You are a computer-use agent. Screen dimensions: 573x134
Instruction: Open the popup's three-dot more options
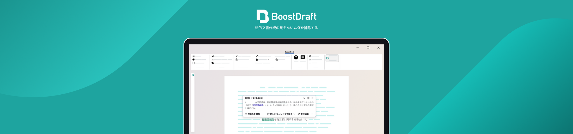point(313,114)
